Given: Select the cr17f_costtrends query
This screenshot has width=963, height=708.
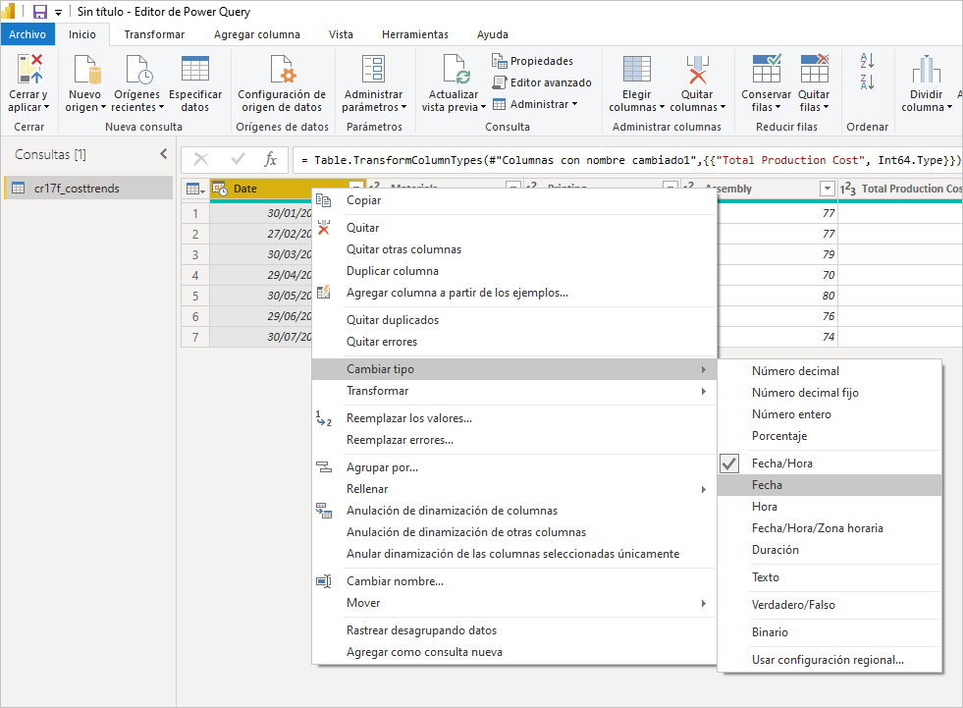Looking at the screenshot, I should pyautogui.click(x=88, y=189).
